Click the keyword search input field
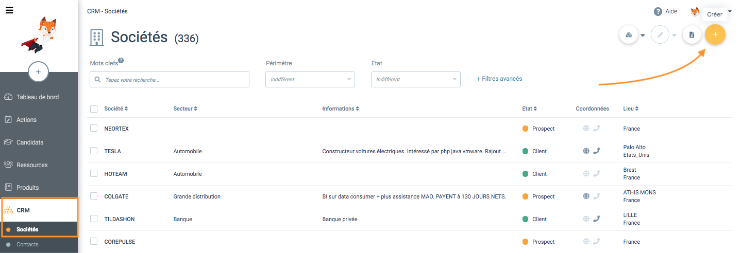The image size is (741, 253). (x=170, y=80)
